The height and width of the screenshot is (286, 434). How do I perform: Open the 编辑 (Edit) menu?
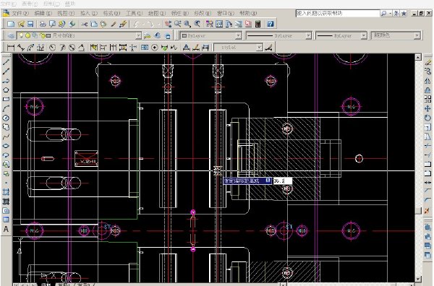coord(43,13)
